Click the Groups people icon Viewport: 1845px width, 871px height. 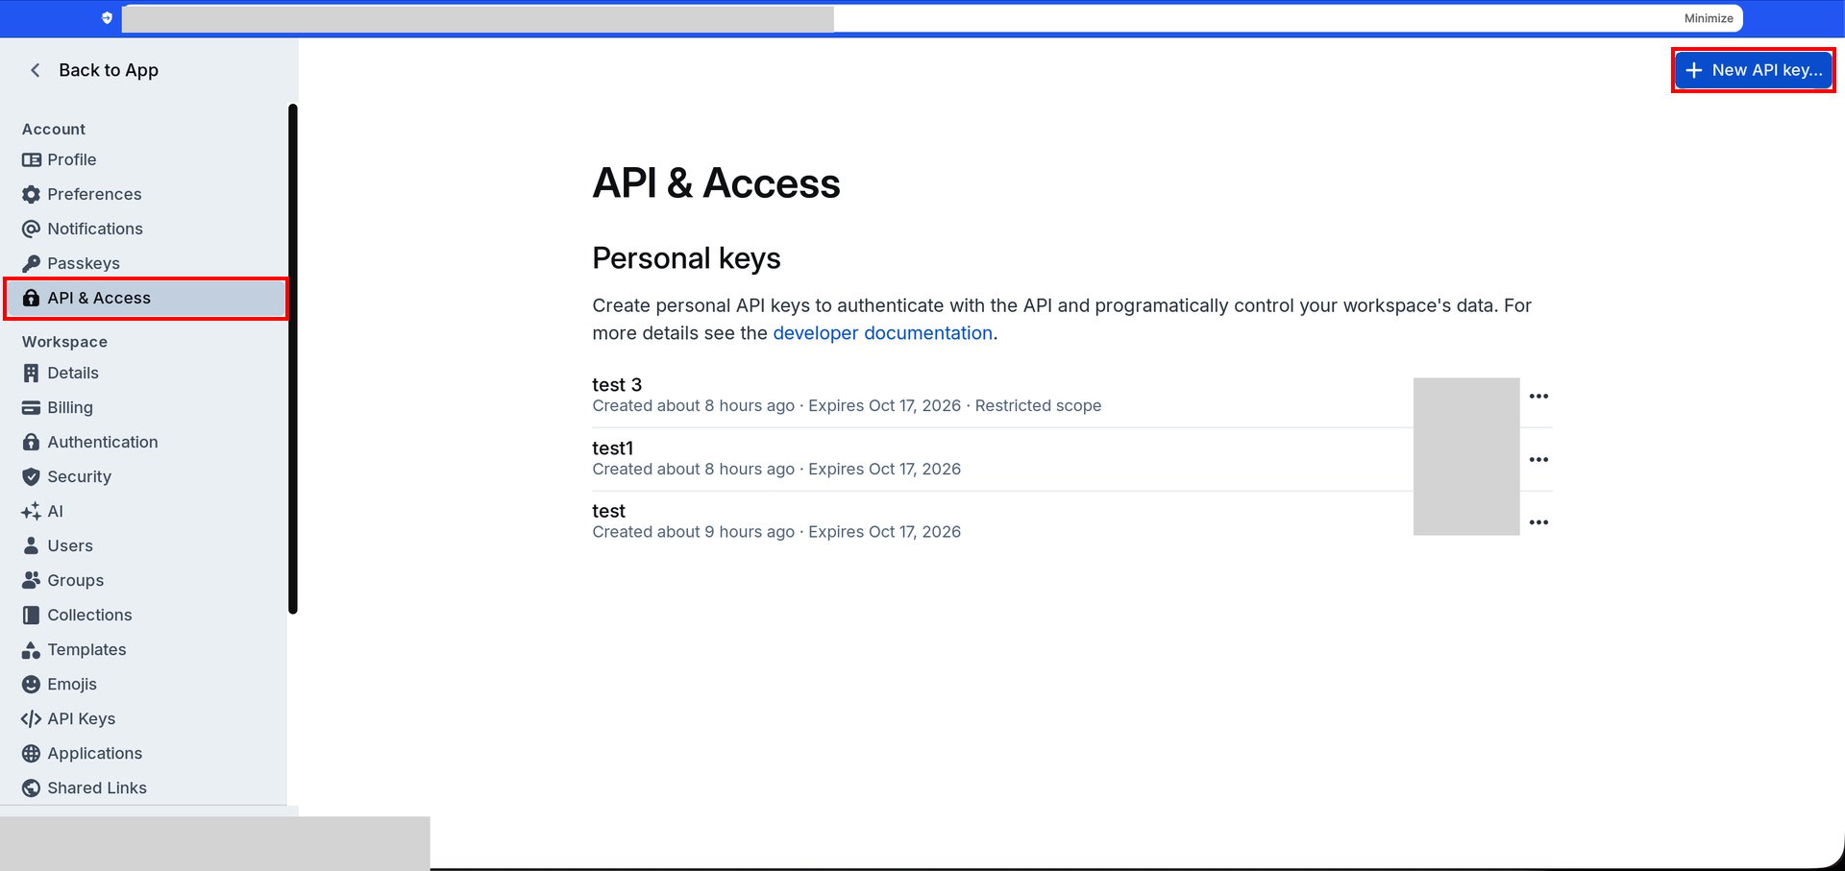[x=31, y=580]
